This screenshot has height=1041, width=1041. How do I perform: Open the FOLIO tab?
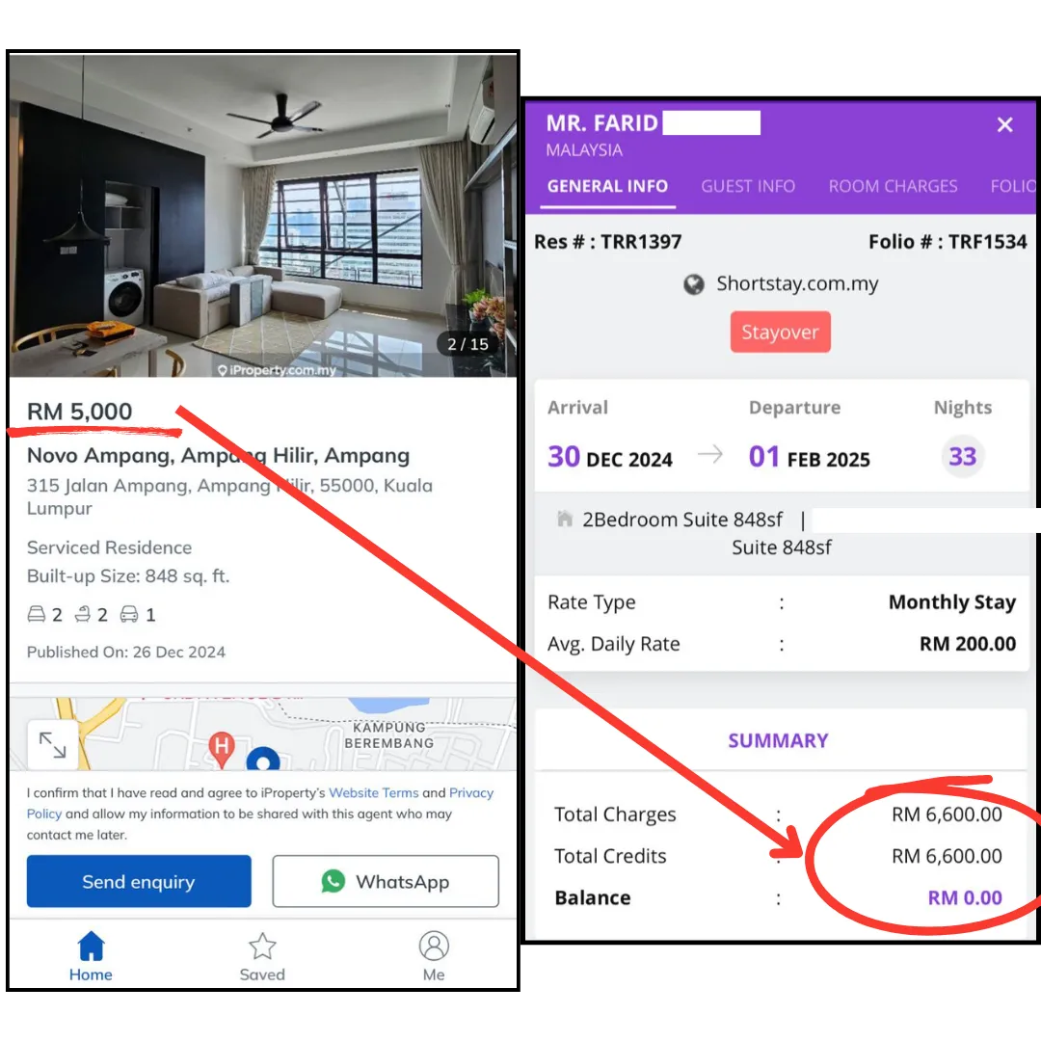(x=1013, y=187)
